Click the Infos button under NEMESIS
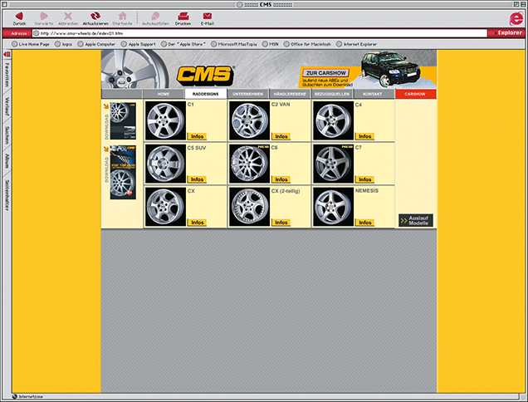This screenshot has height=402, width=528. 364,223
